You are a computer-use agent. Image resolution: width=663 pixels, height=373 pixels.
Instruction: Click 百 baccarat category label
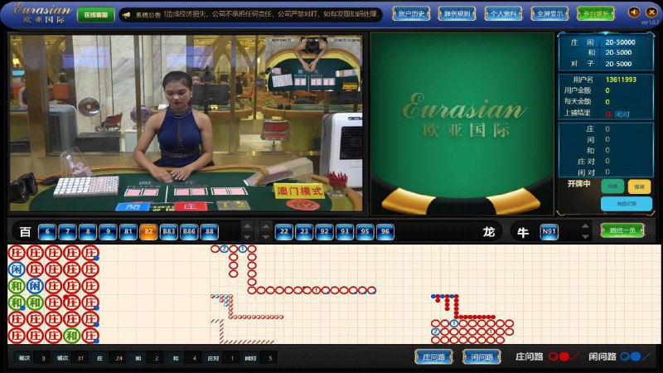coord(26,232)
